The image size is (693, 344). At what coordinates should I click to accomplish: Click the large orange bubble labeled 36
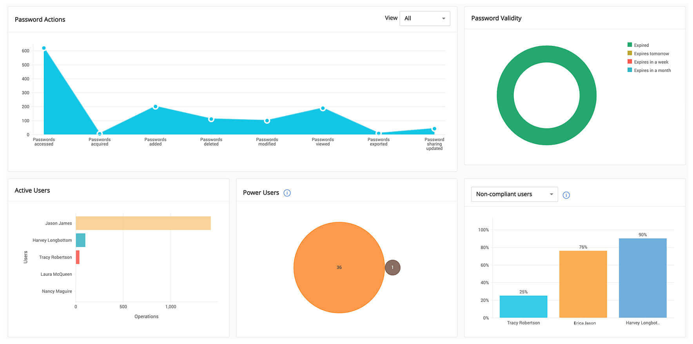[x=339, y=268]
